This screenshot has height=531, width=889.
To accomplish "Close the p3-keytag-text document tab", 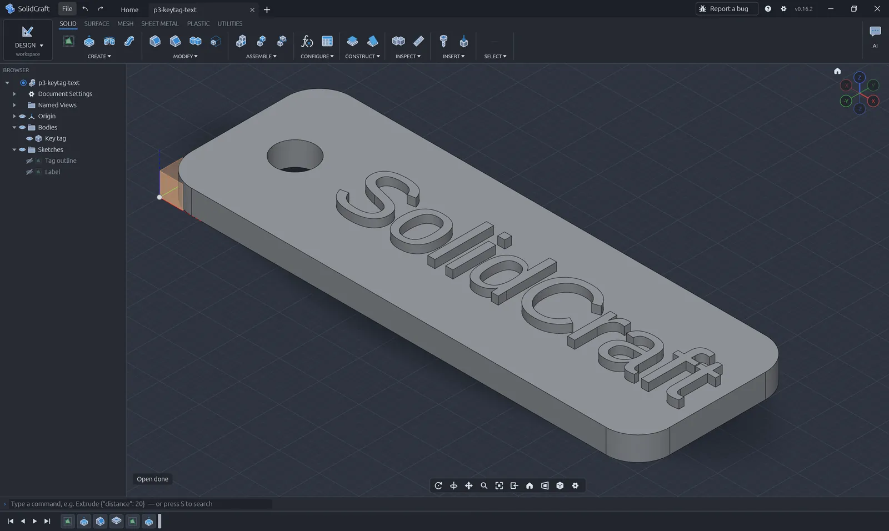I will click(252, 9).
